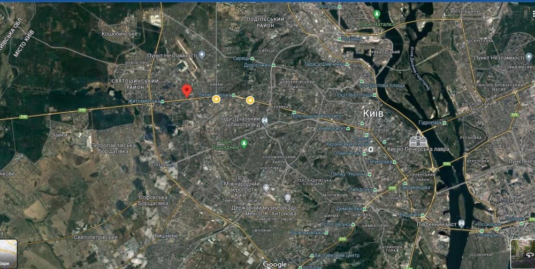Open the Південний міст bridge marker
Image resolution: width=535 pixels, height=269 pixels.
[461, 224]
